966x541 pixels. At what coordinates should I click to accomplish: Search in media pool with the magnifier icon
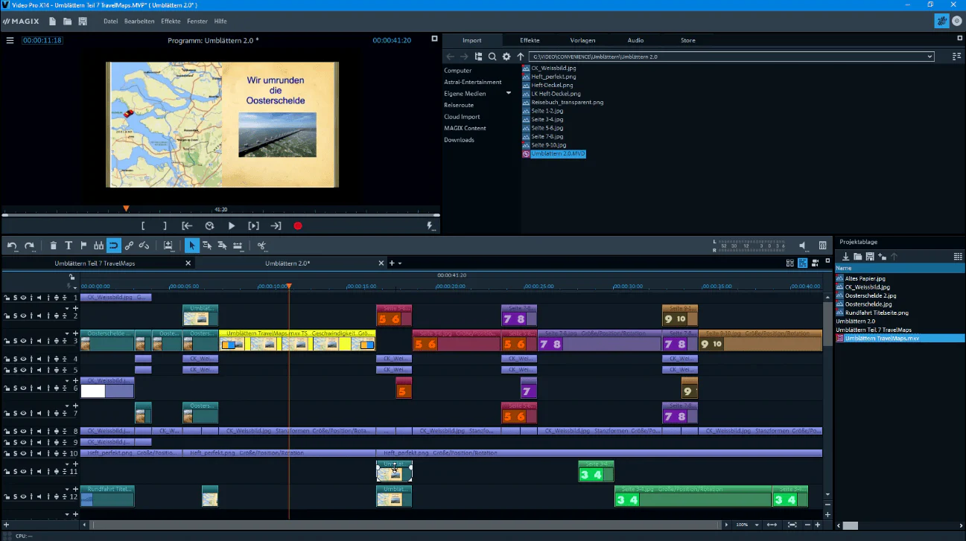[x=492, y=57]
